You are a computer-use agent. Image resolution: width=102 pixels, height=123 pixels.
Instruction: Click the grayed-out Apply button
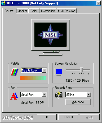click(90, 117)
